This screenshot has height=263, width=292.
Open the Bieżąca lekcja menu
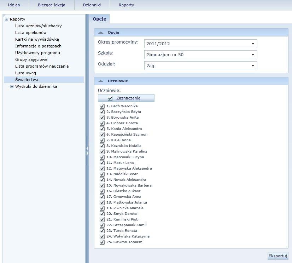coord(52,5)
